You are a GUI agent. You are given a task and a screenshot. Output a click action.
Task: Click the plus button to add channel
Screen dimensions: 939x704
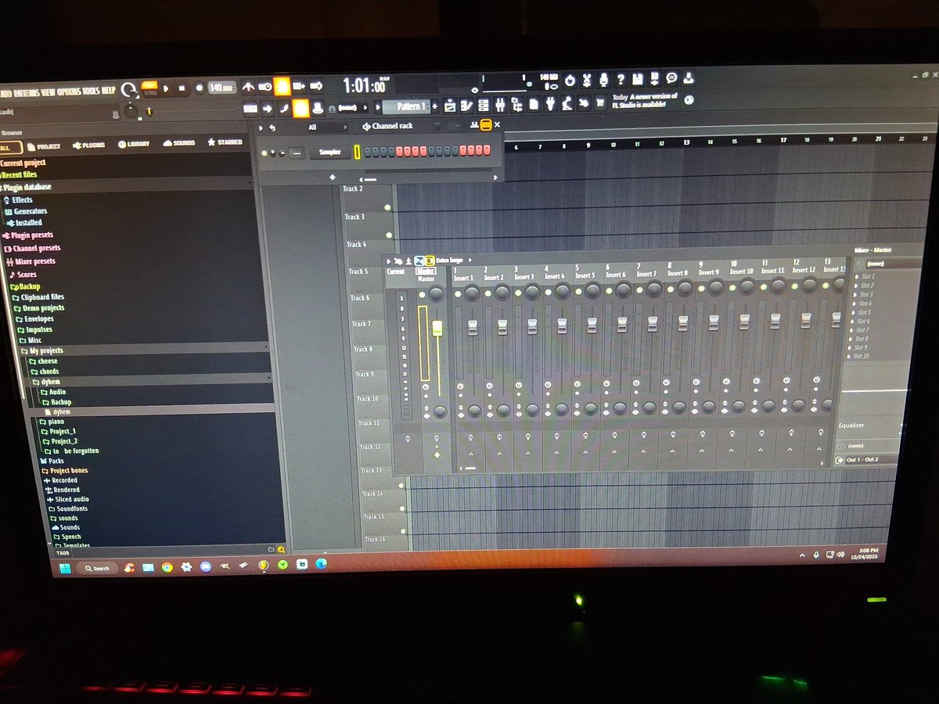pyautogui.click(x=332, y=178)
